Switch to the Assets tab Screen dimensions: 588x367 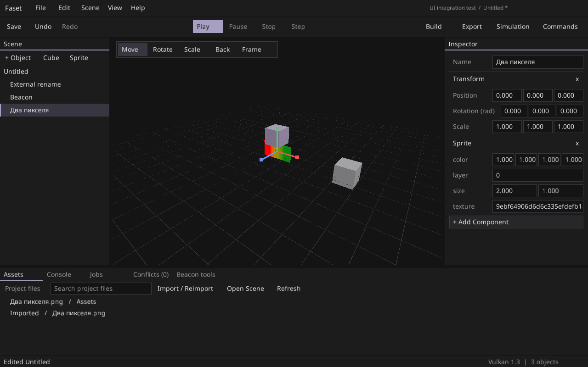[21, 274]
